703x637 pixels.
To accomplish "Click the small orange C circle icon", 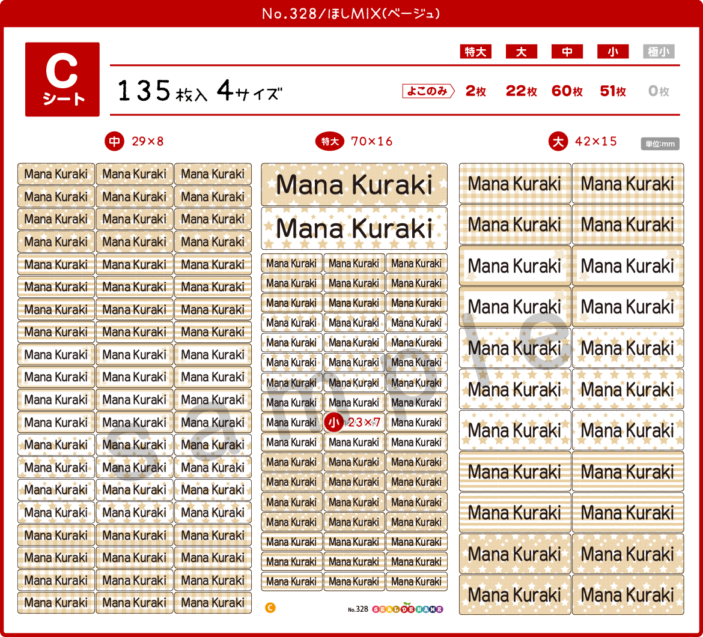I will click(270, 608).
